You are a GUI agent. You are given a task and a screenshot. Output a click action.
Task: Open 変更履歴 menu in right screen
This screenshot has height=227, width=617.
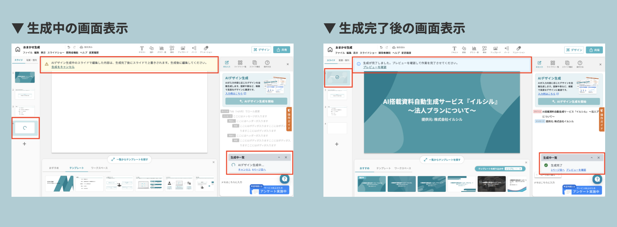406,53
